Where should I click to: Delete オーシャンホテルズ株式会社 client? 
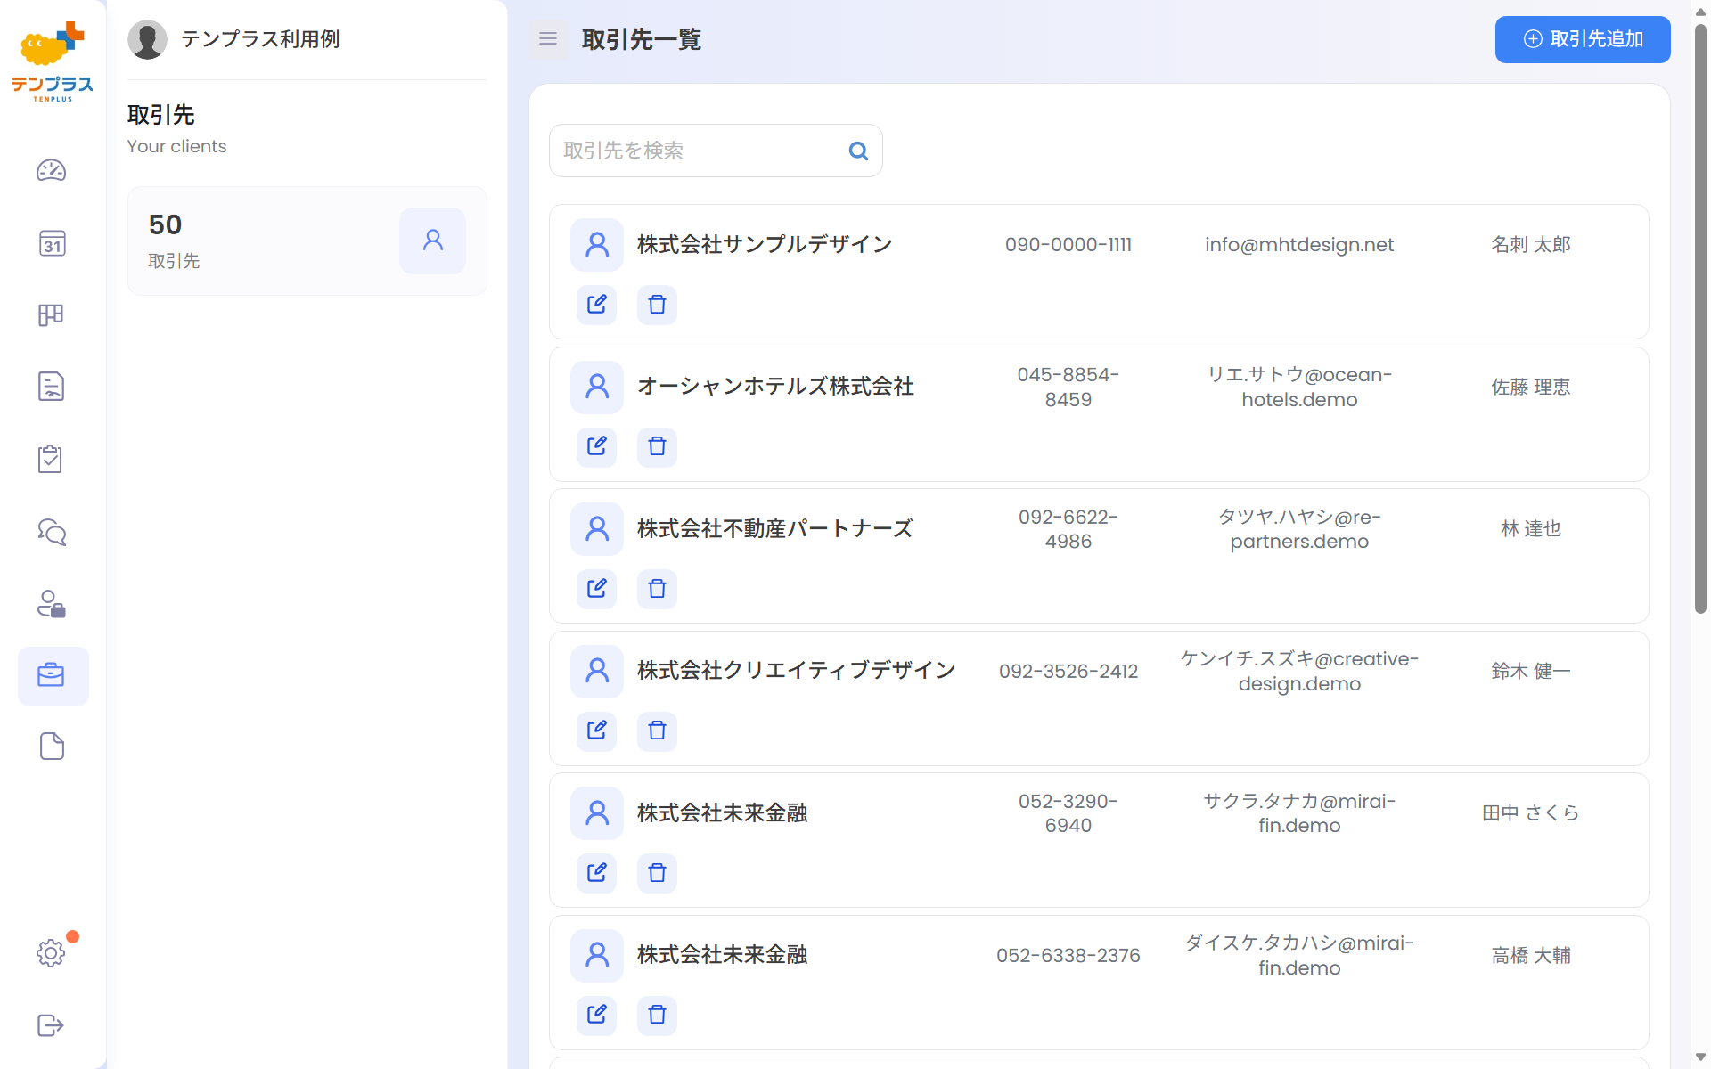(x=658, y=446)
